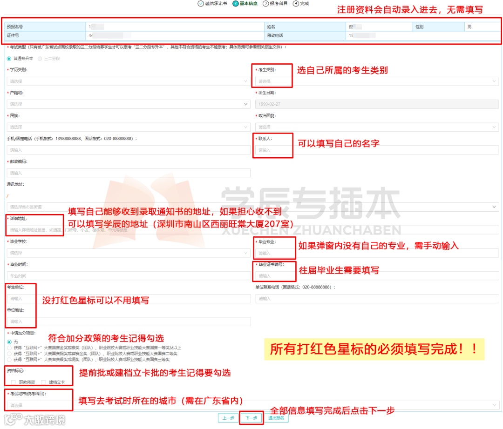Focus the 毕业证书编号 input field
This screenshot has height=429, width=503.
[377, 276]
